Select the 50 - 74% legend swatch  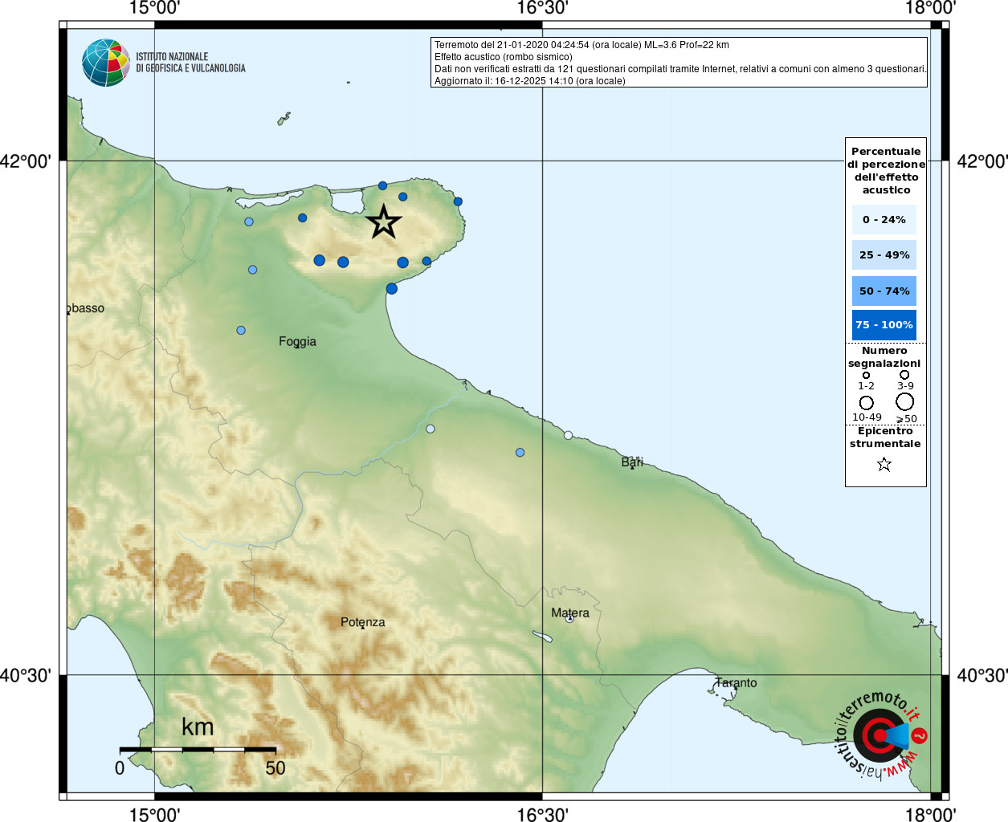click(x=884, y=291)
